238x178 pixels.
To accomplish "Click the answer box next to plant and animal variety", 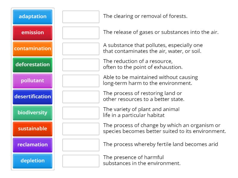I will [81, 113].
